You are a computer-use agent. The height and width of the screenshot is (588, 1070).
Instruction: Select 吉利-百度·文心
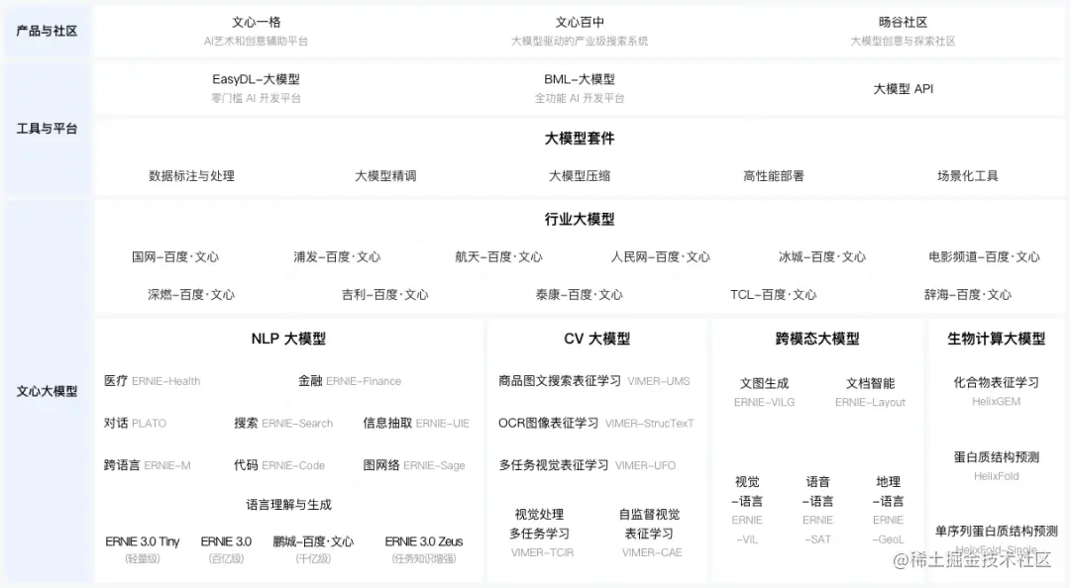tap(384, 295)
